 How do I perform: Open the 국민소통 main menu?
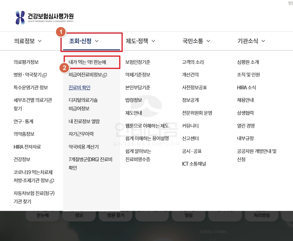[193, 41]
